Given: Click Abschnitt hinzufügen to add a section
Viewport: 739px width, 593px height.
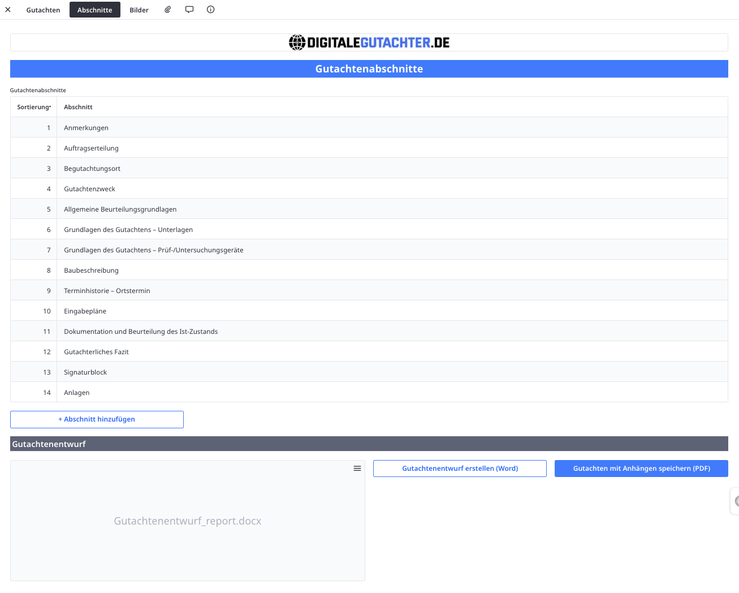Looking at the screenshot, I should (x=96, y=419).
